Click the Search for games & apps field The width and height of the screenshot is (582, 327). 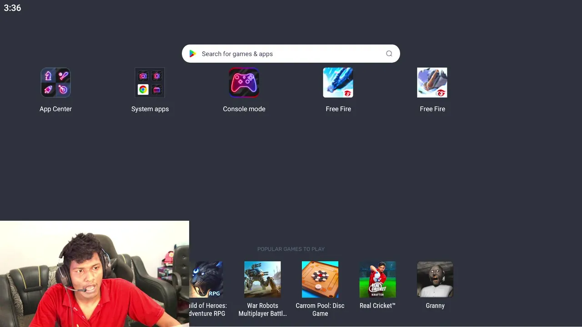pyautogui.click(x=291, y=54)
